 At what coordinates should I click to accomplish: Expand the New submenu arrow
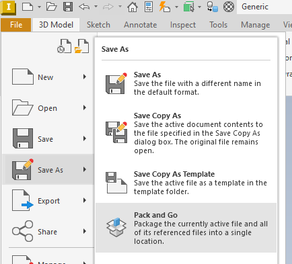point(85,77)
